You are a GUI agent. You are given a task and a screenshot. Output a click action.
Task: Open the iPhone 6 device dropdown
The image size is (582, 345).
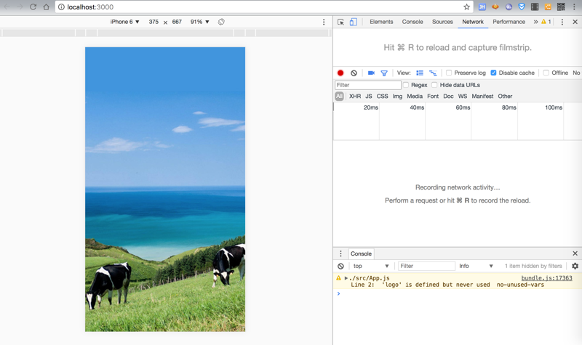pyautogui.click(x=124, y=22)
